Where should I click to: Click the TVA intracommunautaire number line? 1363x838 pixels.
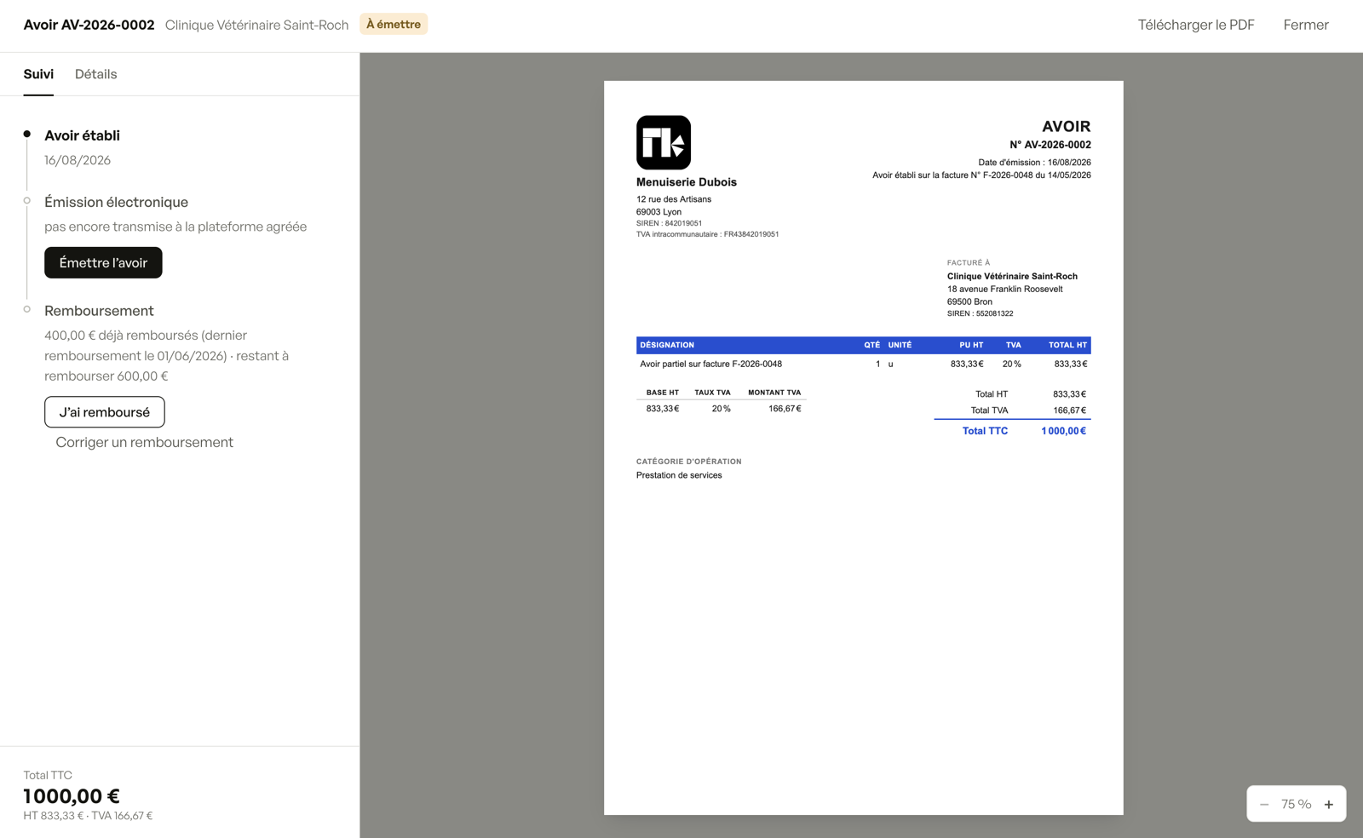tap(707, 234)
